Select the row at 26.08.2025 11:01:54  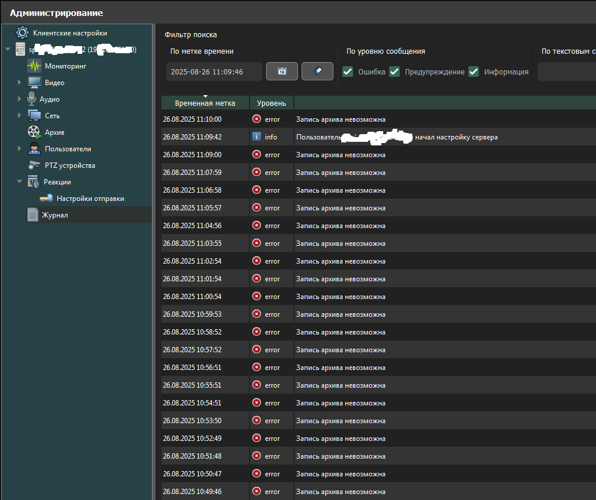[x=378, y=278]
